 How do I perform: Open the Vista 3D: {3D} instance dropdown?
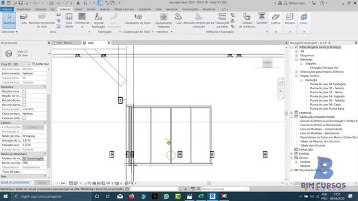coord(15,64)
